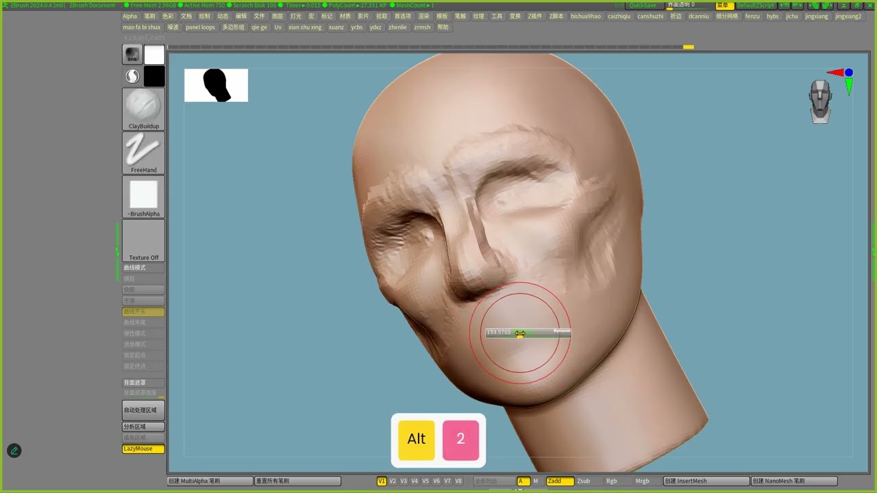Toggle the M material button
This screenshot has height=493, width=877.
[536, 481]
